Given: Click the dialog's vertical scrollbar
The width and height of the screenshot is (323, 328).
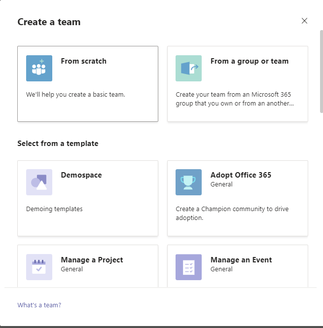Looking at the screenshot, I should 321,72.
